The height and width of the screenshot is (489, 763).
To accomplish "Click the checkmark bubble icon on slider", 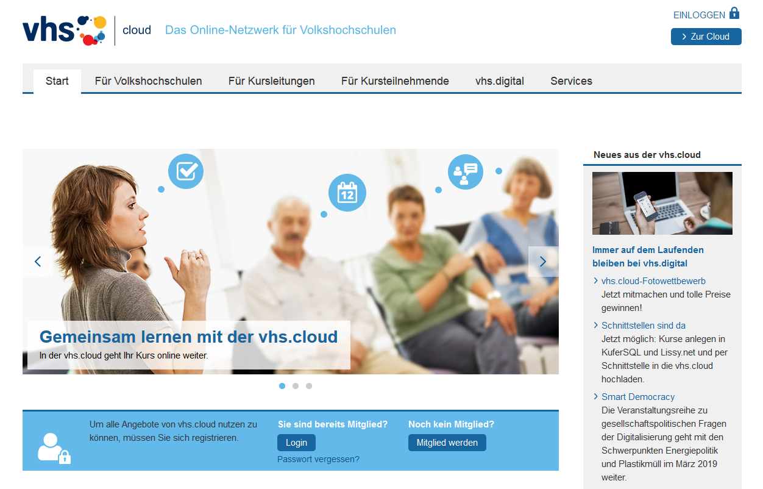I will pos(186,171).
